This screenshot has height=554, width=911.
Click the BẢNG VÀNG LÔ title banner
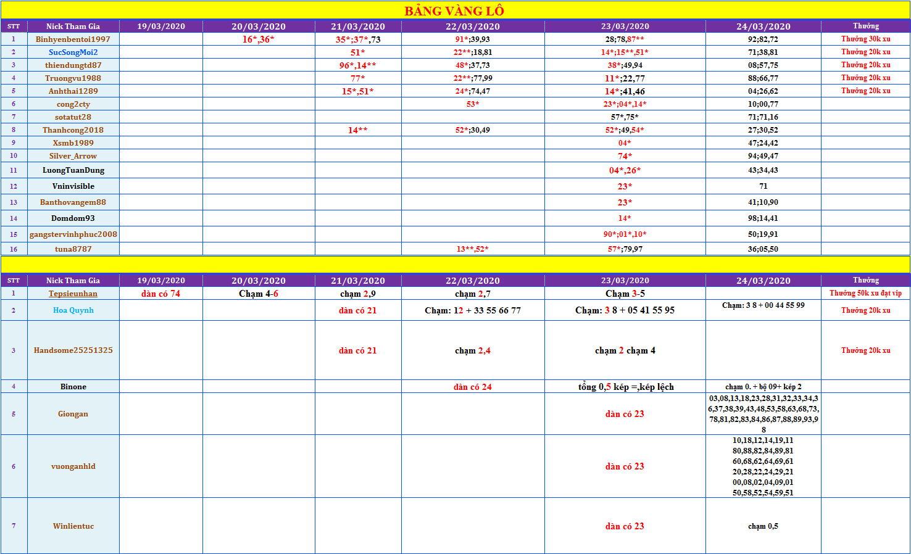(455, 10)
